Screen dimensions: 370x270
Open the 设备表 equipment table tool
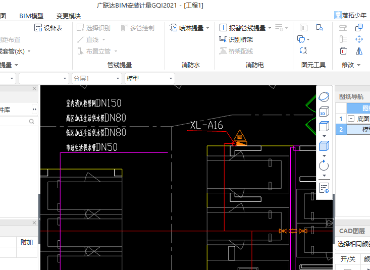point(48,28)
